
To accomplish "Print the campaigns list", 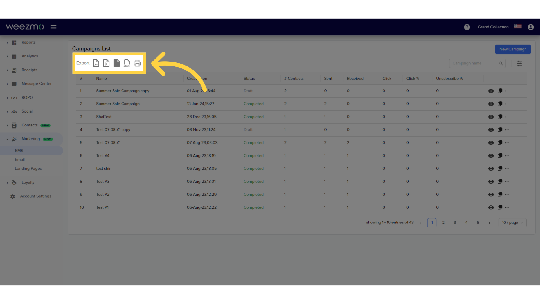I will click(137, 63).
